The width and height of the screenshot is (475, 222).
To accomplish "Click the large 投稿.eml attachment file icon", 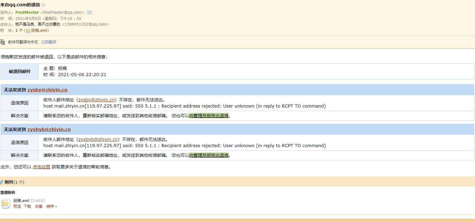I will click(6, 204).
